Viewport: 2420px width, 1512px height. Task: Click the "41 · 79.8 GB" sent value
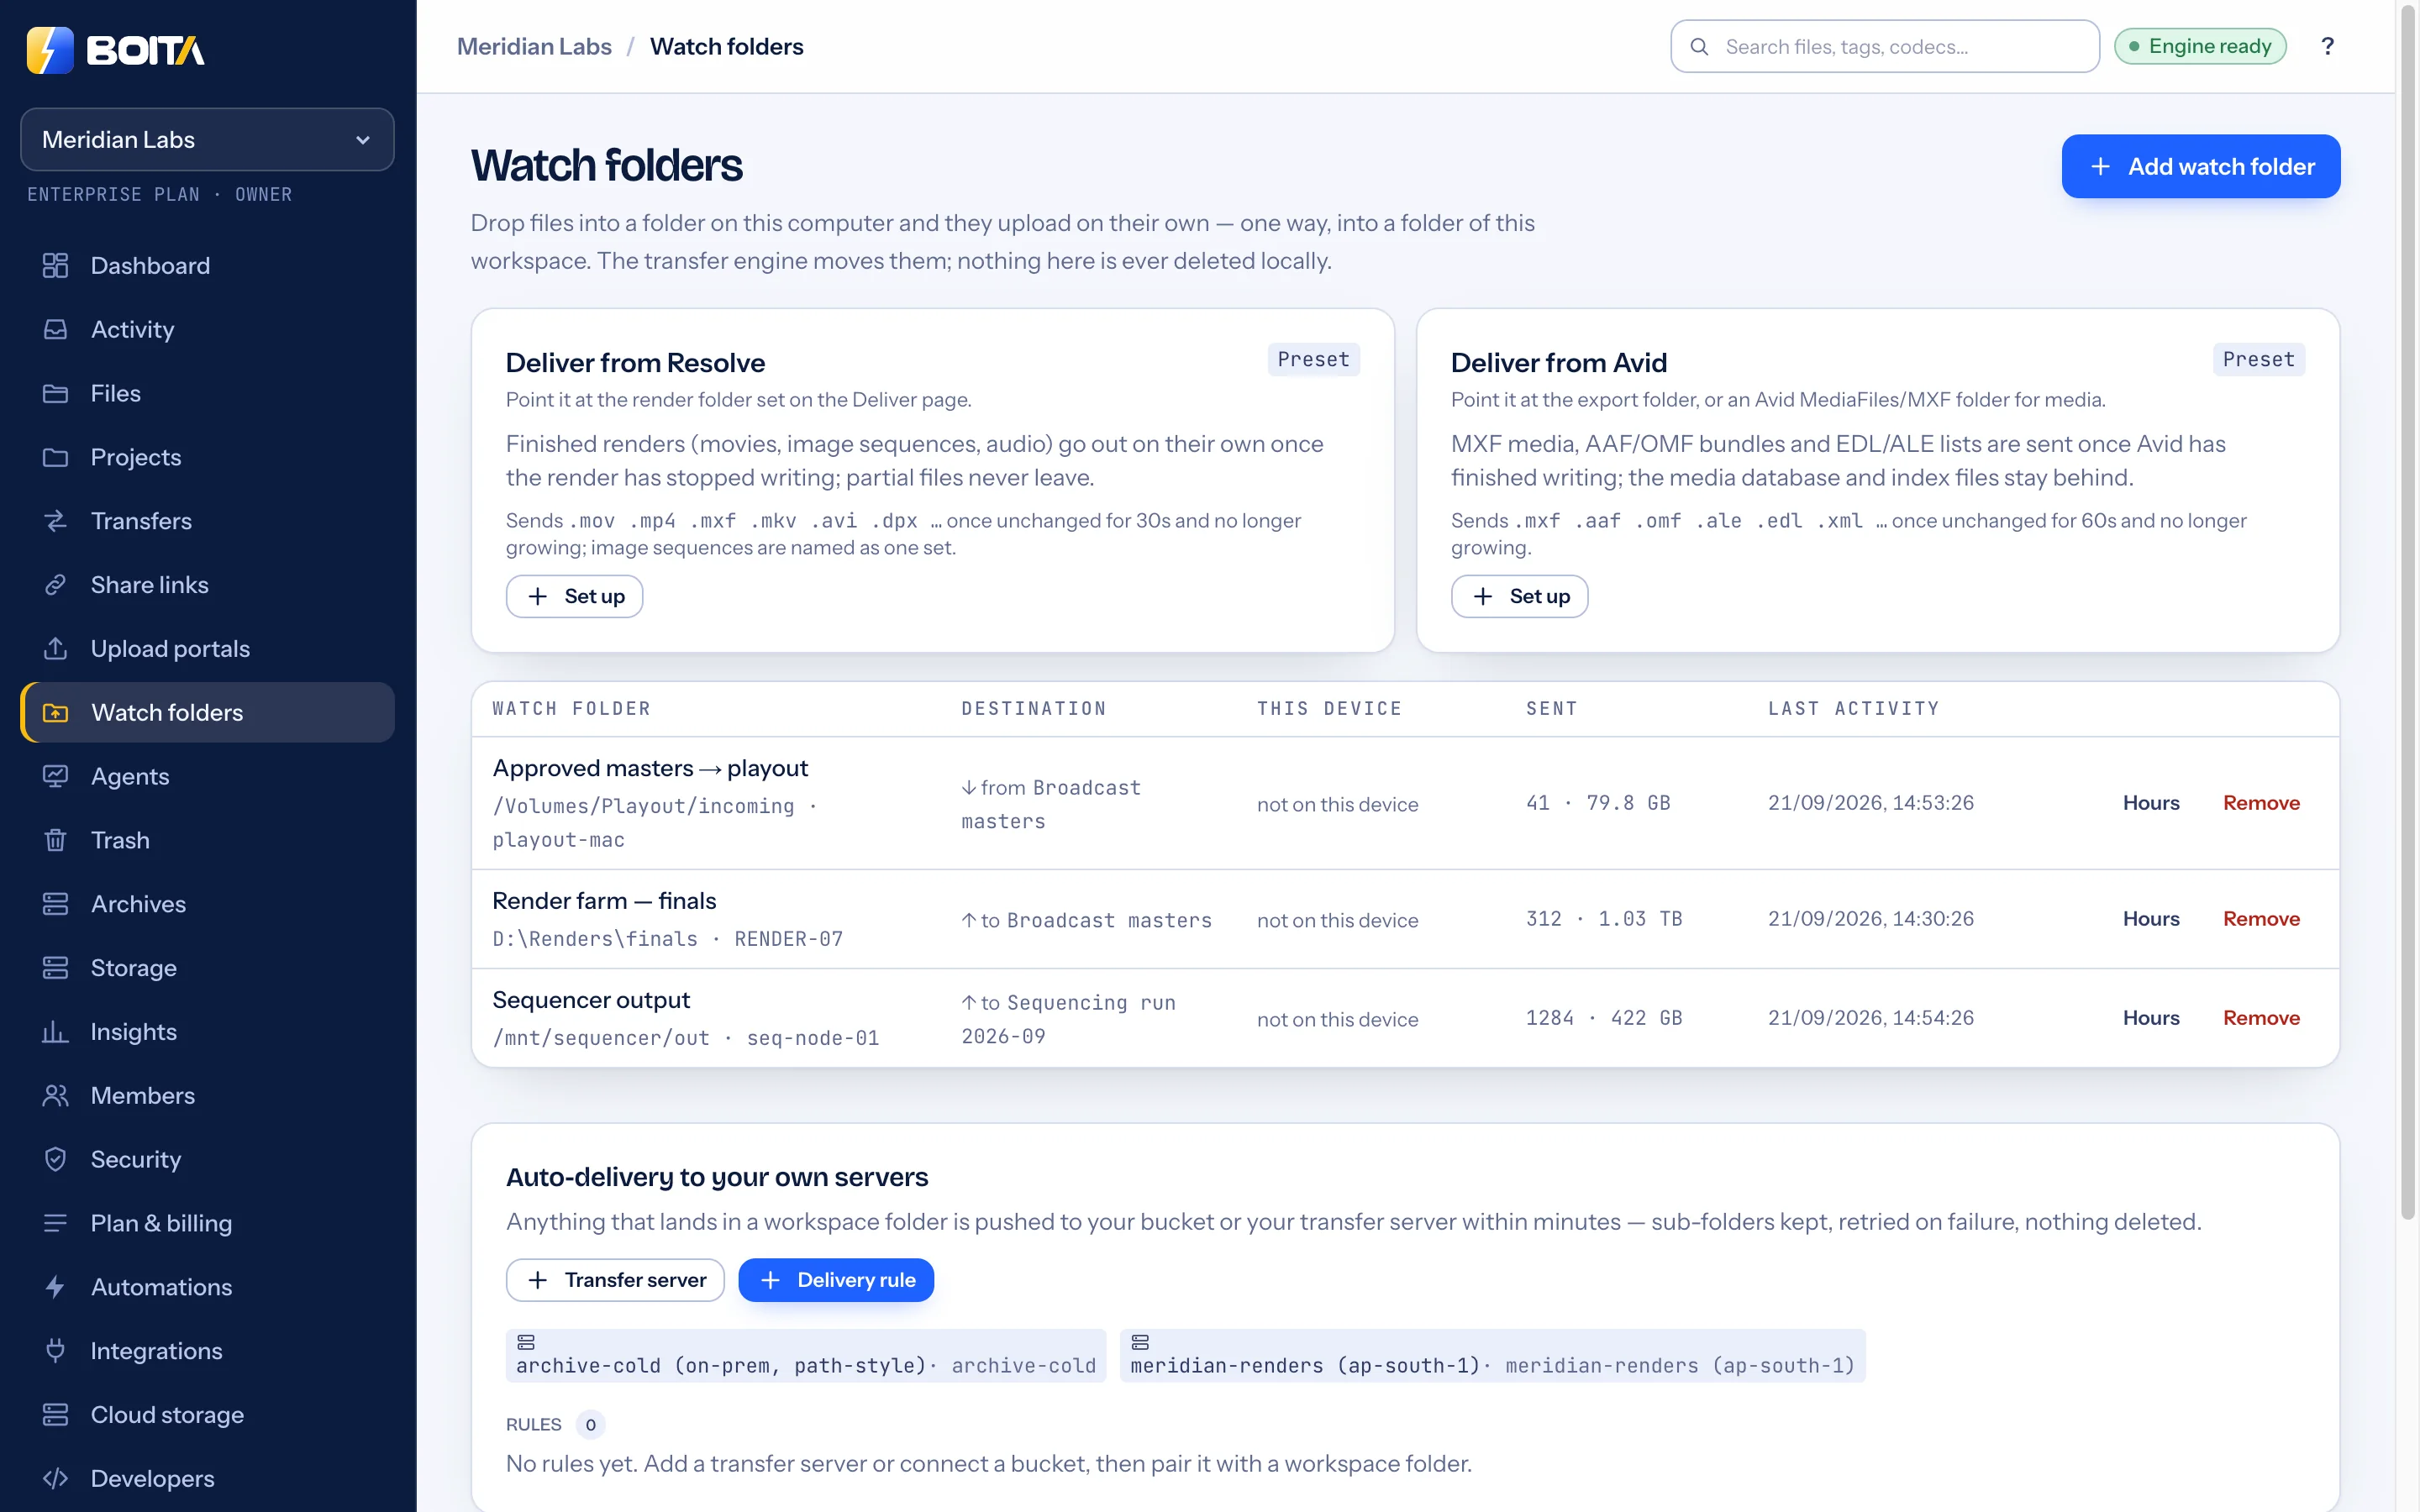tap(1598, 803)
